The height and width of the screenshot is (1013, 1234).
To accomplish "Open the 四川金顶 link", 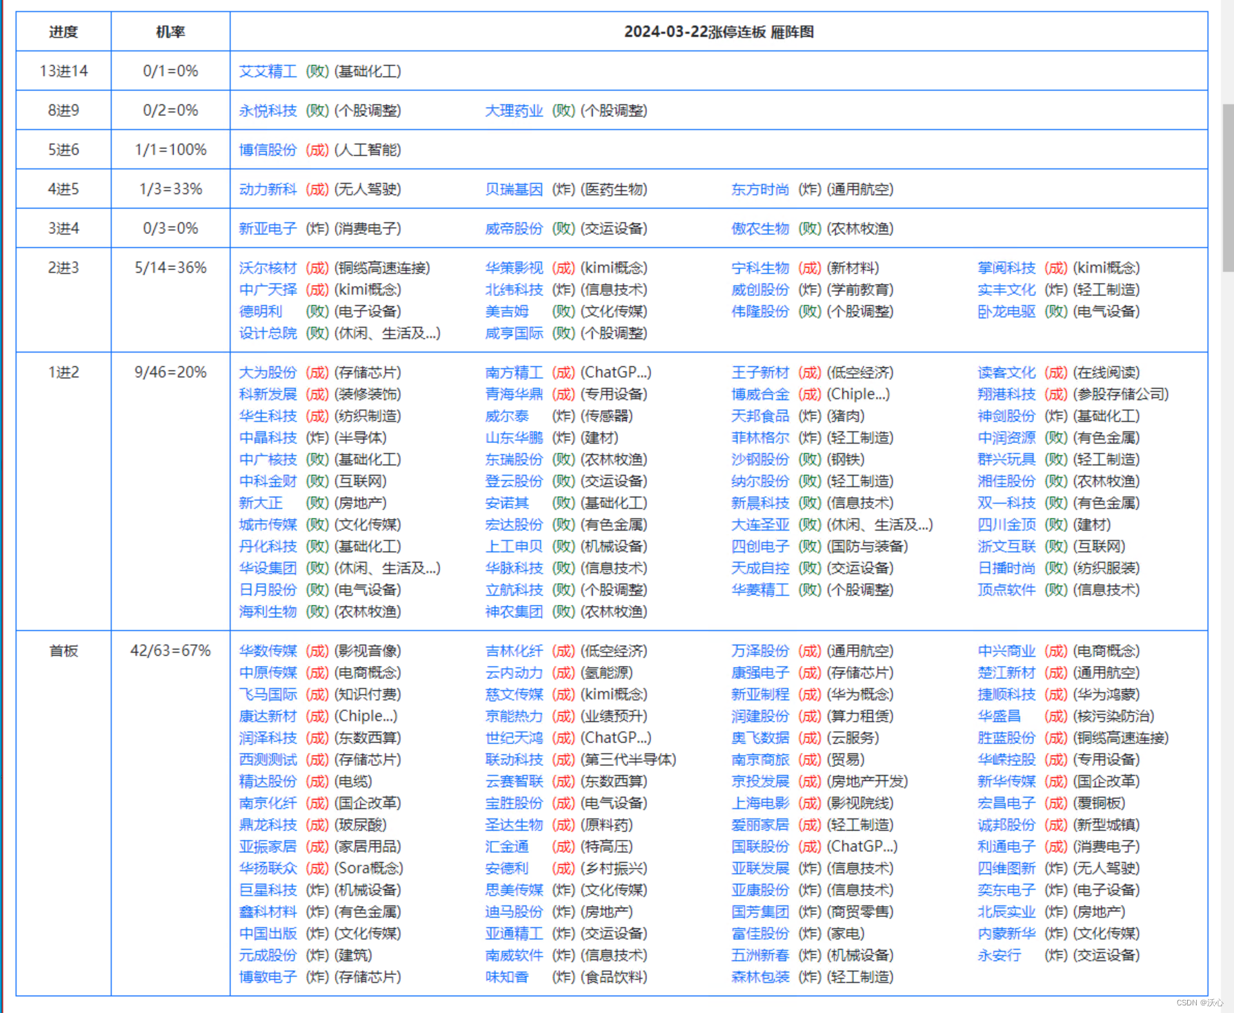I will [x=1006, y=524].
